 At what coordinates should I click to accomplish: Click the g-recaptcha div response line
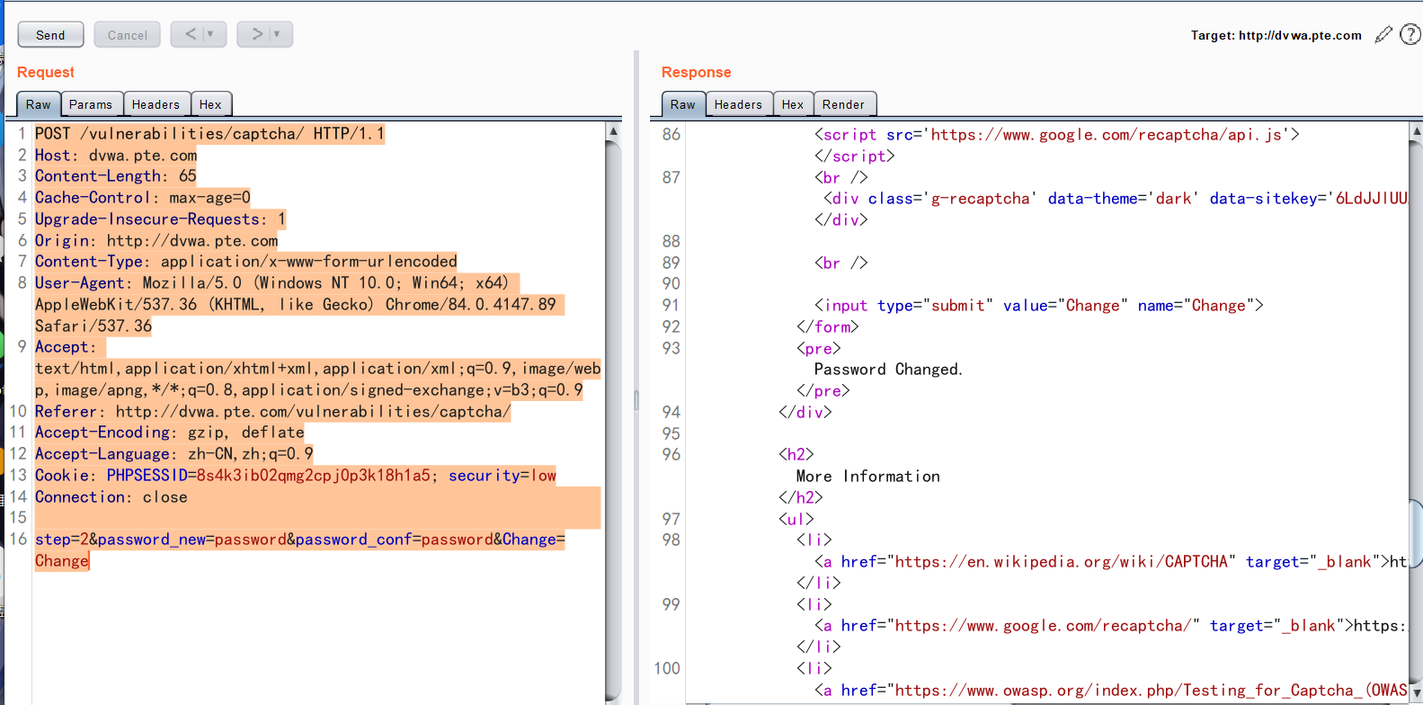[1115, 199]
